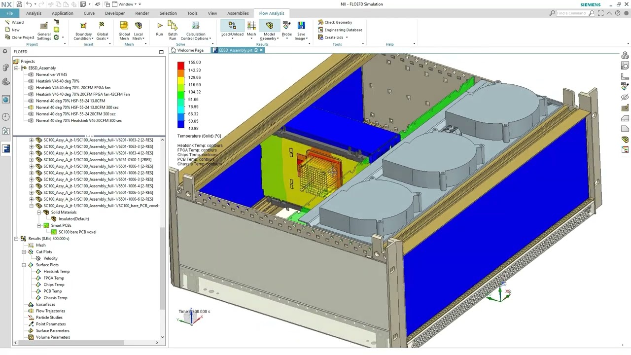Click the Save icon in title bar

(x=19, y=4)
